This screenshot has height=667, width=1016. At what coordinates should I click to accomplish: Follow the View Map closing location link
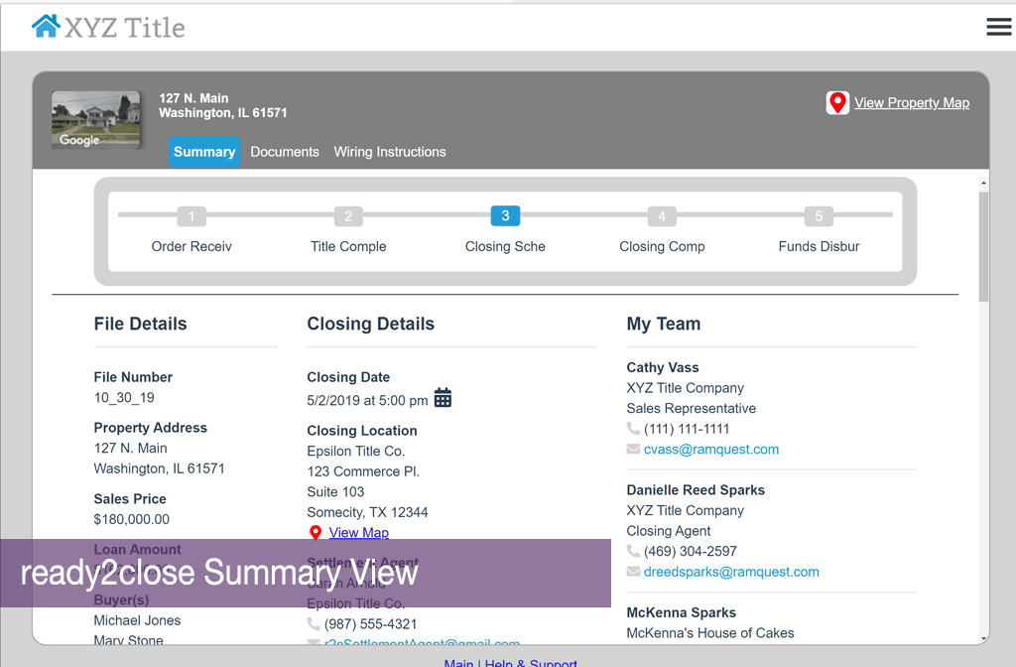tap(358, 533)
